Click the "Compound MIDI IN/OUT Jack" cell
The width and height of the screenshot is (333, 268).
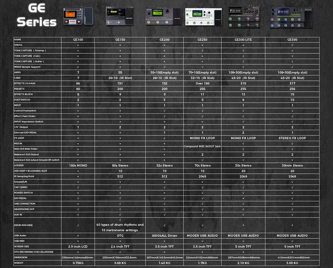coord(202,146)
